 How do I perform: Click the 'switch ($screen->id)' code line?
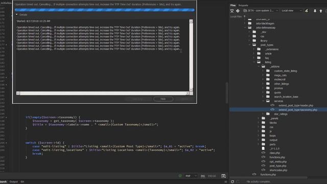[x=44, y=143]
